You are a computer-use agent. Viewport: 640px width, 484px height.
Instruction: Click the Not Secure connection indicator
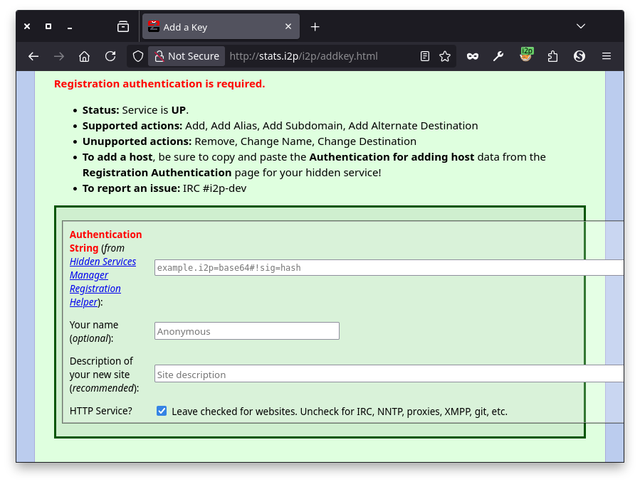(187, 56)
